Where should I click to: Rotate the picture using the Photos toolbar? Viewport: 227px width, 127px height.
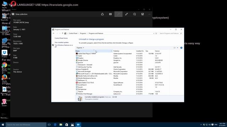tap(134, 14)
